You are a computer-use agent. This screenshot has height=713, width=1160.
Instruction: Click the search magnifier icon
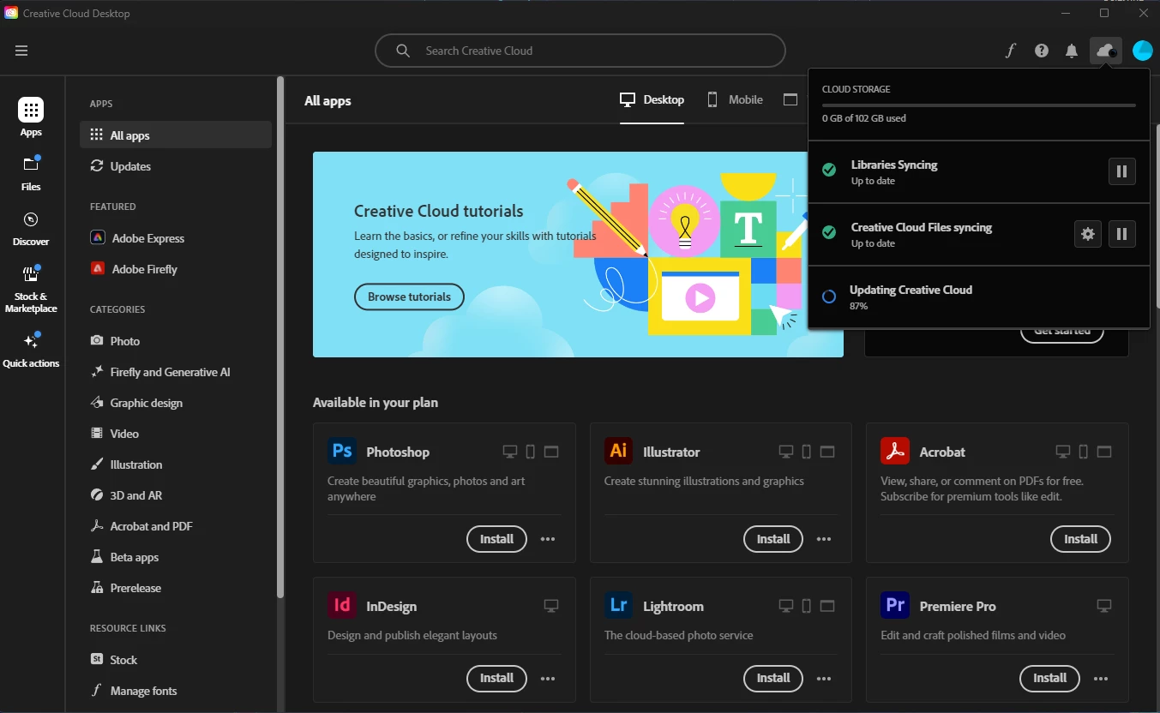click(x=403, y=51)
